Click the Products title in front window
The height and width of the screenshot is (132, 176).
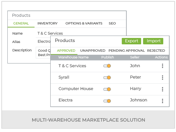tap(65, 41)
